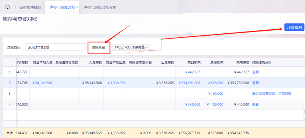Click total 商品期末 ¥555,073.735

189,133
